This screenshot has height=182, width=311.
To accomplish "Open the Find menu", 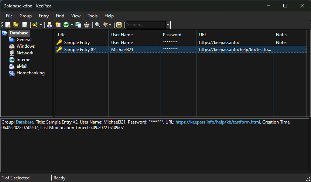I will point(60,16).
